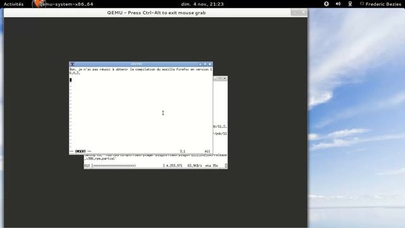Open the Activités overview
This screenshot has height=228, width=405.
tap(13, 4)
